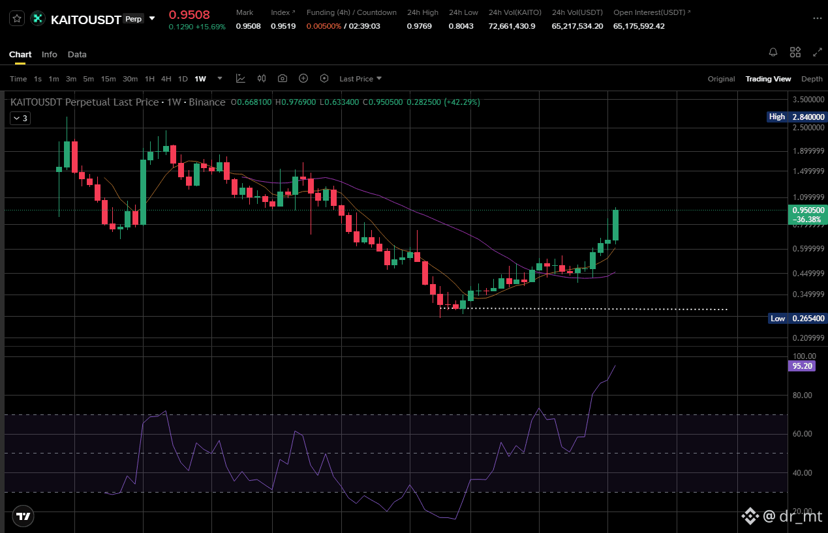The image size is (828, 533).
Task: Open chart settings hexagon icon
Action: (x=324, y=78)
